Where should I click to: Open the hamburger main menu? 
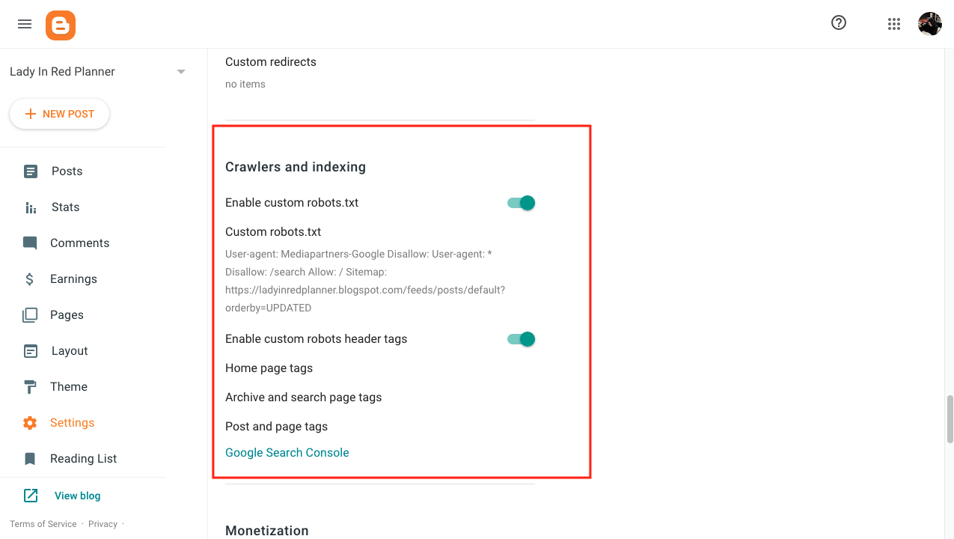25,24
